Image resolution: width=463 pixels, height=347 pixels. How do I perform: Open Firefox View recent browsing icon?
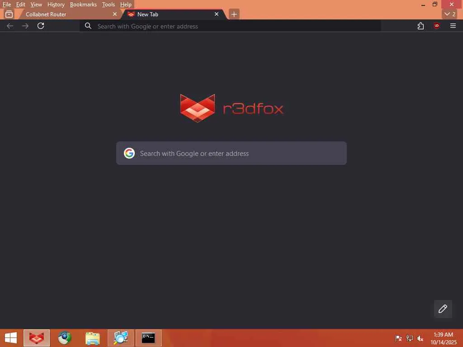click(9, 14)
